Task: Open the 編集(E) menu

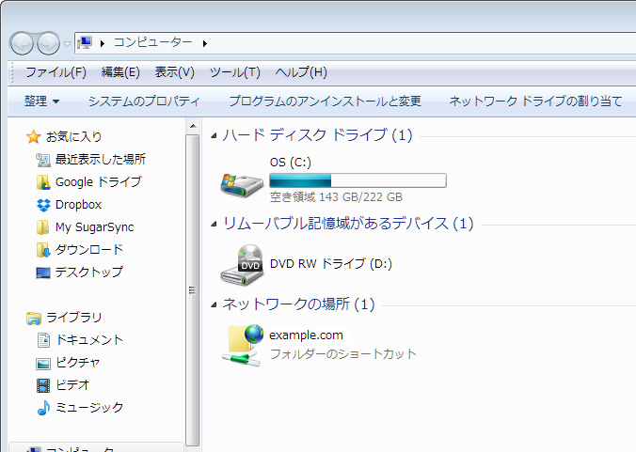Action: 120,72
